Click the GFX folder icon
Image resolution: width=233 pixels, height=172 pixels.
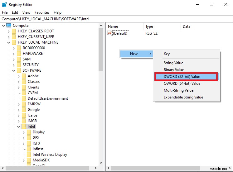click(x=29, y=138)
